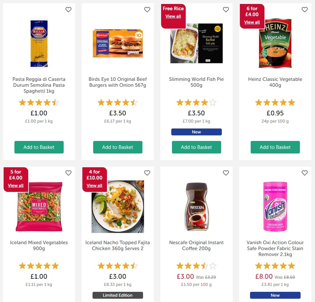Add Pasta Reggia Spaghetti to the basket
The image size is (315, 302).
(x=39, y=147)
